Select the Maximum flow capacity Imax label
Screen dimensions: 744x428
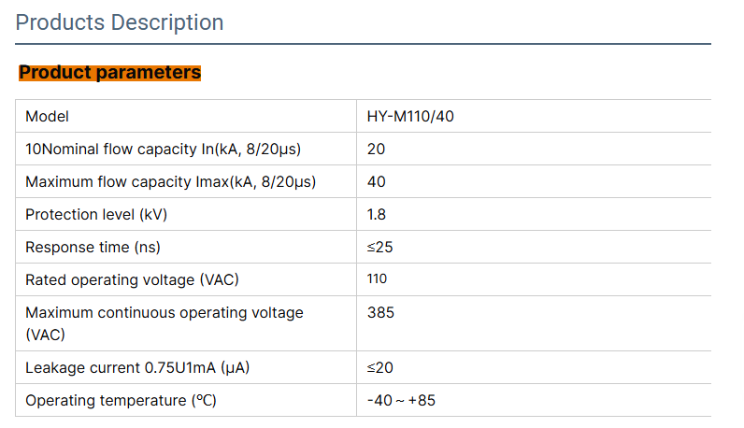171,182
